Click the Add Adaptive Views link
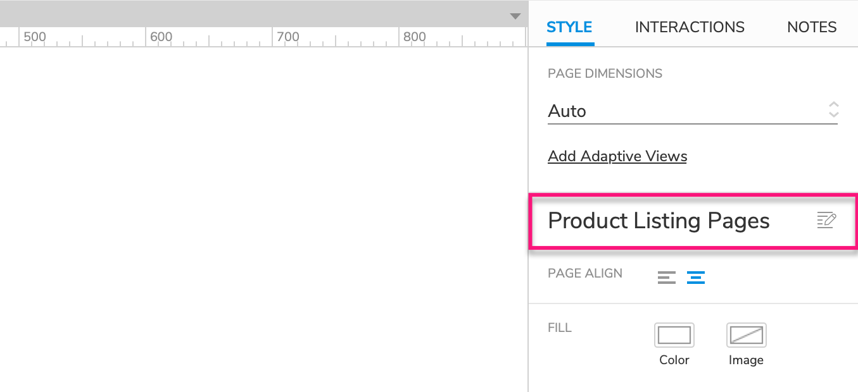The image size is (858, 392). point(617,156)
